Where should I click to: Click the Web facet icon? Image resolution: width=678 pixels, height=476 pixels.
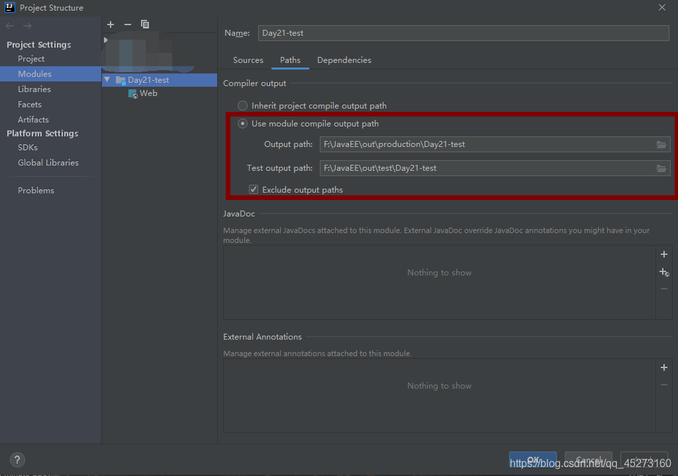pyautogui.click(x=132, y=93)
